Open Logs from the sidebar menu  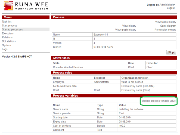coord(5,49)
